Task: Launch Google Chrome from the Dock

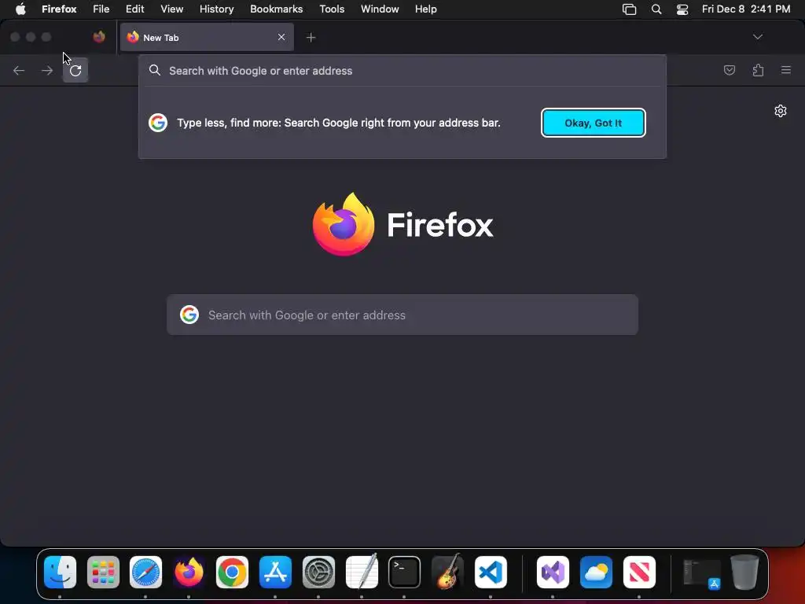Action: point(232,572)
